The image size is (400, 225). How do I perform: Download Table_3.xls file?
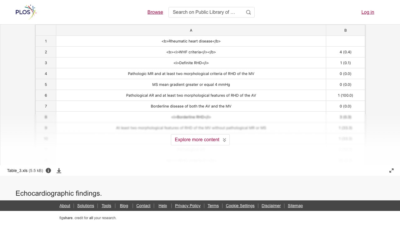[59, 171]
